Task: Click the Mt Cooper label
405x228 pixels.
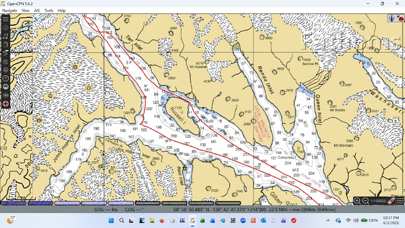Action: (x=119, y=168)
